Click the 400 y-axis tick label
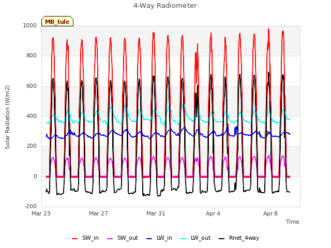This screenshot has height=248, width=331. click(x=32, y=116)
